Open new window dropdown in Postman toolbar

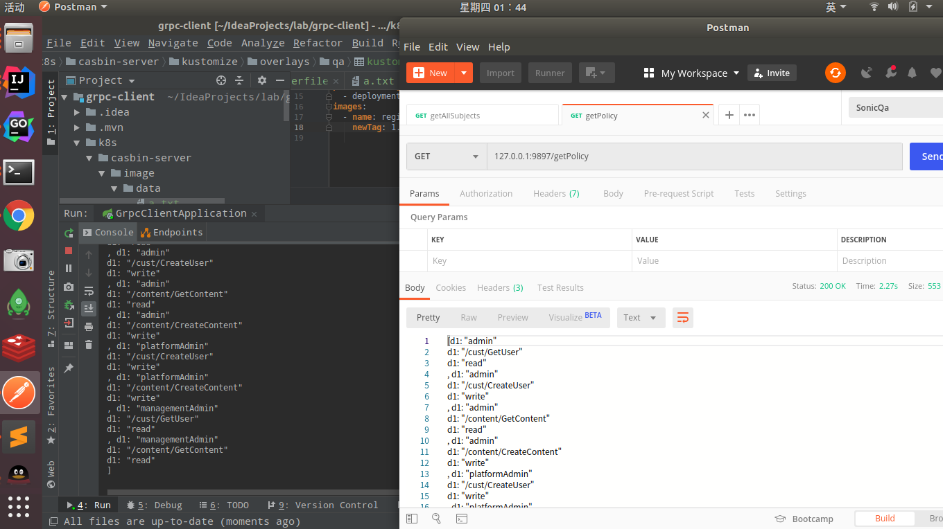coord(596,73)
